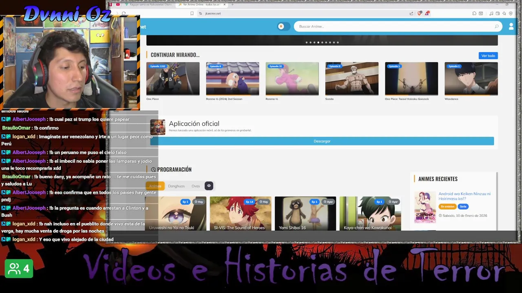Click the Ep 14 badge on SI-VIS card
The image size is (522, 293).
[249, 202]
